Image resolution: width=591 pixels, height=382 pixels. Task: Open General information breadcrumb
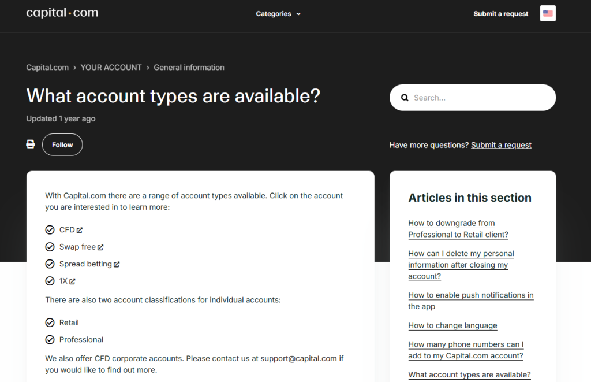(189, 68)
